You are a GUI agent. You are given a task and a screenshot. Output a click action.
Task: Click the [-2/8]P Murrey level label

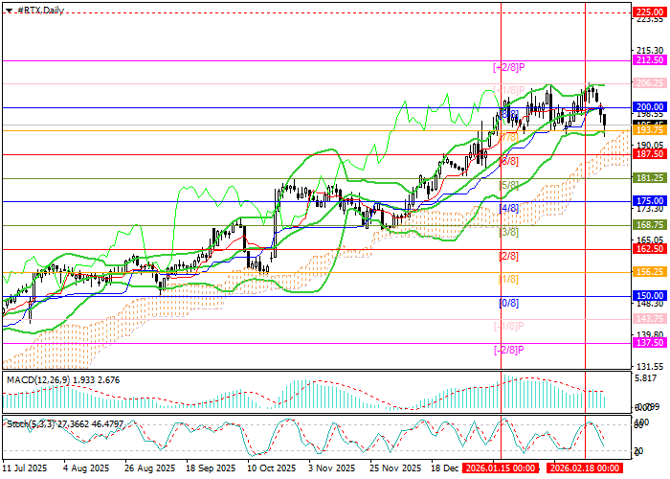point(507,349)
